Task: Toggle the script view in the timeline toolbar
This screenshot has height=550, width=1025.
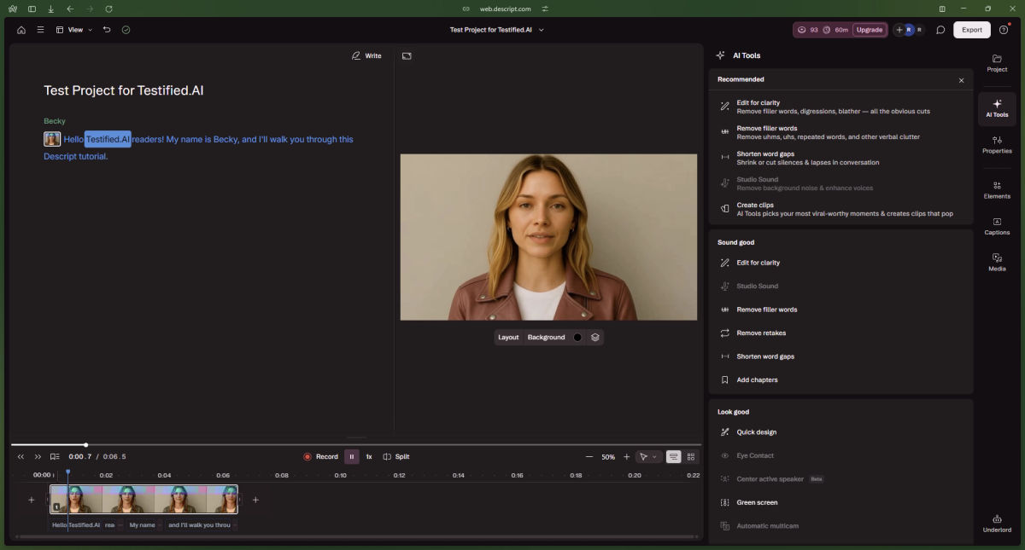Action: click(x=674, y=456)
